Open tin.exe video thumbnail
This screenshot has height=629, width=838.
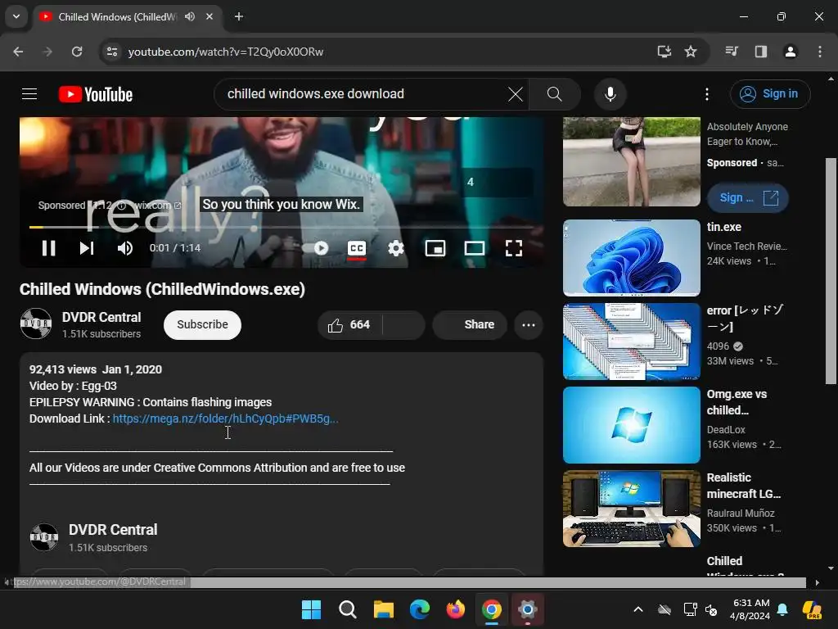click(631, 258)
